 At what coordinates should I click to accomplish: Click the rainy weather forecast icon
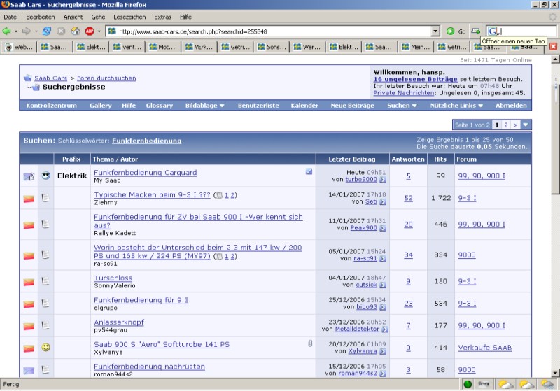(547, 384)
